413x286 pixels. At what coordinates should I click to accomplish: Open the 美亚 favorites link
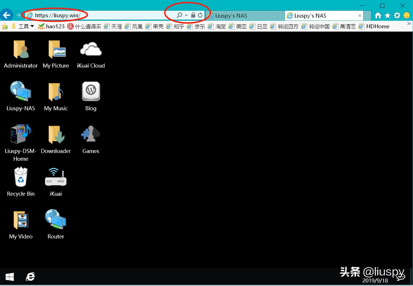238,27
